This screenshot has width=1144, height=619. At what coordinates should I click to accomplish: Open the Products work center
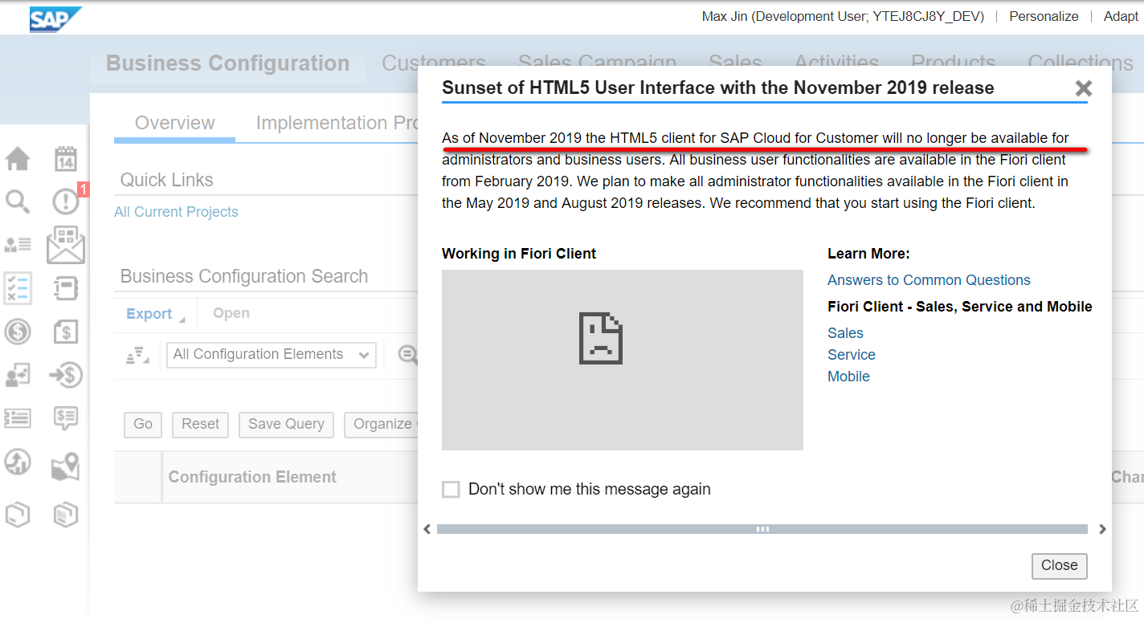point(953,63)
